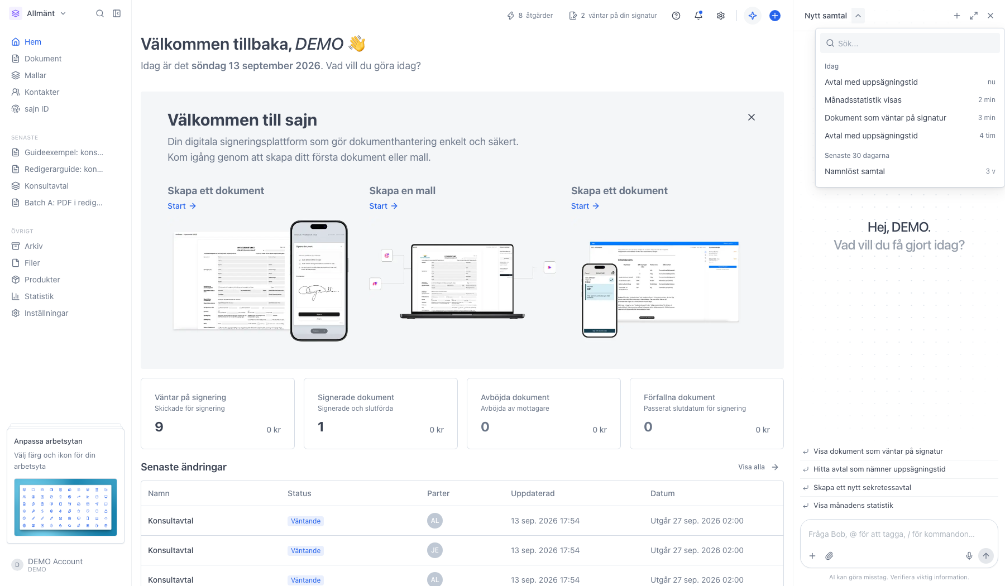
Task: Open Namnlöst samtal conversation
Action: tap(910, 171)
